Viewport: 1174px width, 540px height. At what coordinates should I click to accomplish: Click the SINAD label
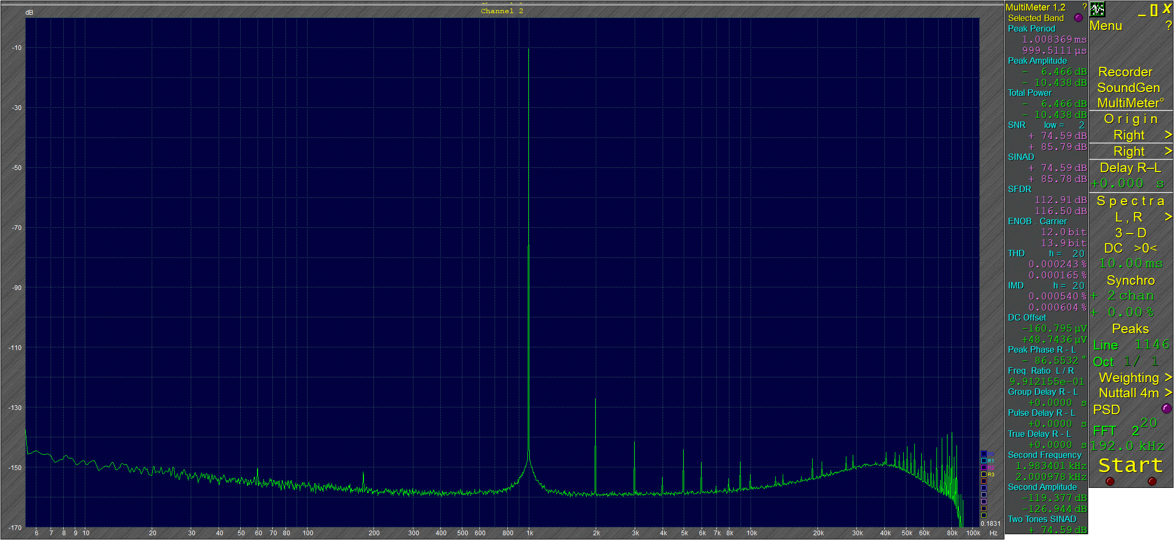(x=1021, y=157)
